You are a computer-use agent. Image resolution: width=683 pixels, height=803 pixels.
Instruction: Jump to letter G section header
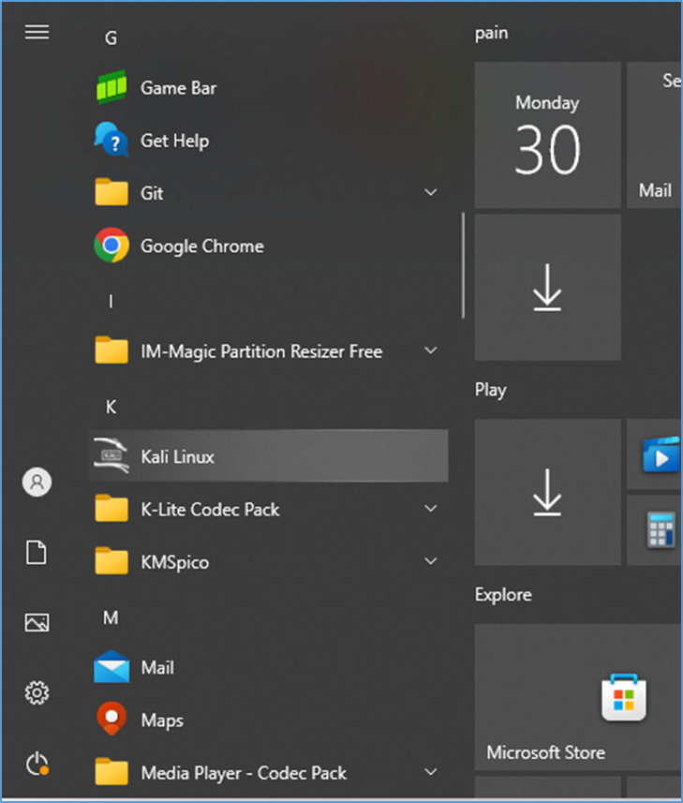point(111,37)
